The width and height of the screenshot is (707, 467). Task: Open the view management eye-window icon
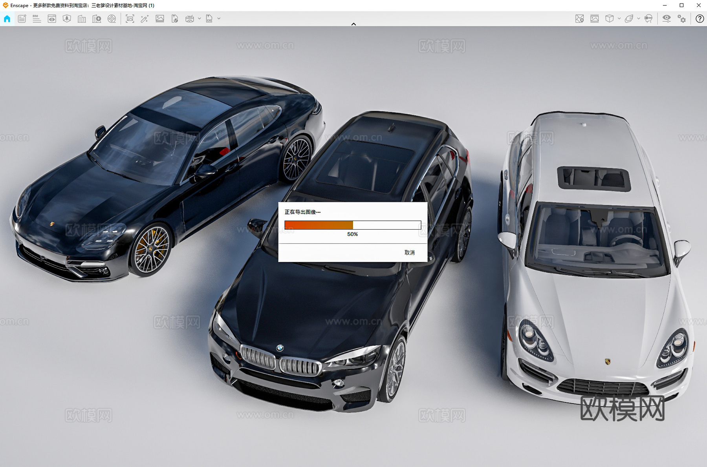(52, 19)
